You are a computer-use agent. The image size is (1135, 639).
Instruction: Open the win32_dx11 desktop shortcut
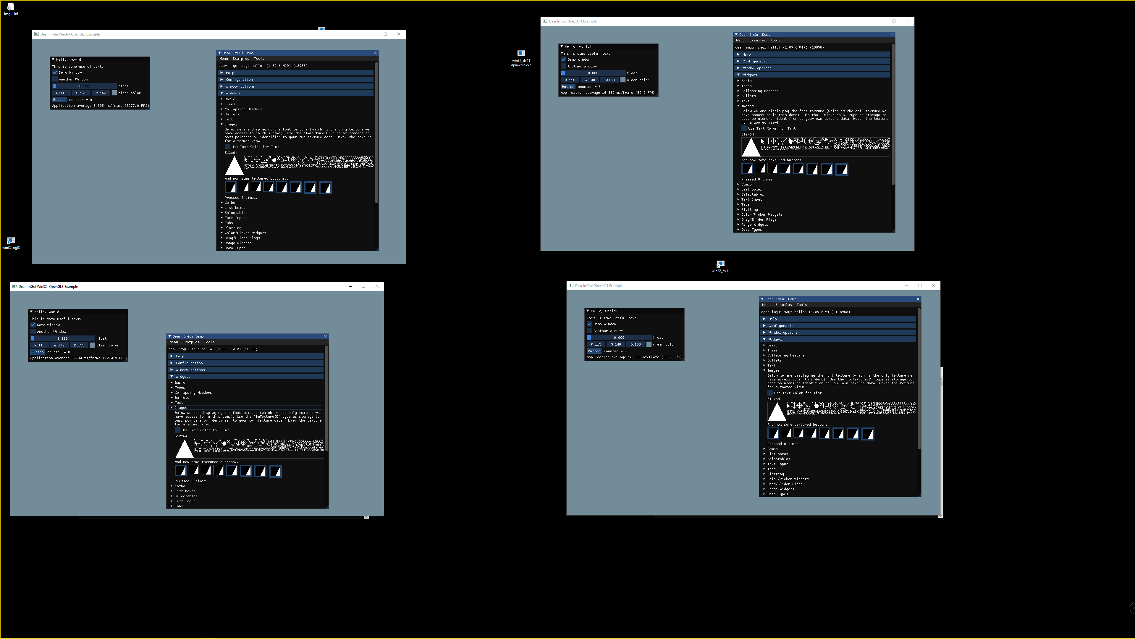pyautogui.click(x=721, y=264)
